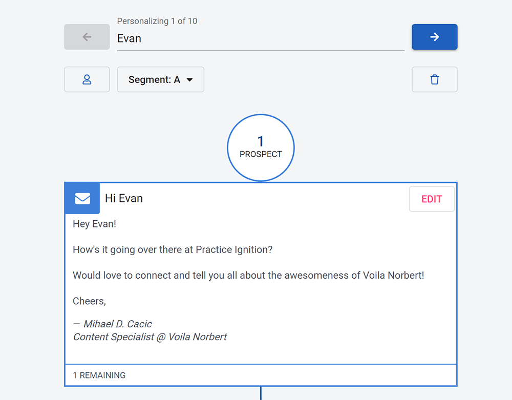512x400 pixels.
Task: Click the Content Specialist @ Voila Norbert line
Action: [150, 336]
